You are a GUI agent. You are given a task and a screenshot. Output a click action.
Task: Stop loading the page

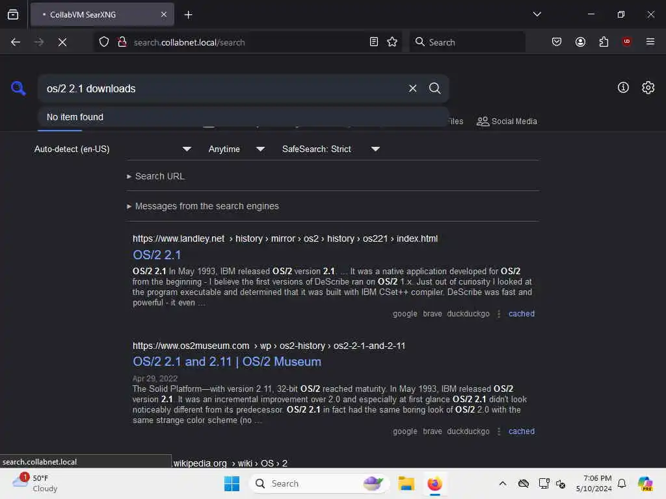(x=62, y=42)
